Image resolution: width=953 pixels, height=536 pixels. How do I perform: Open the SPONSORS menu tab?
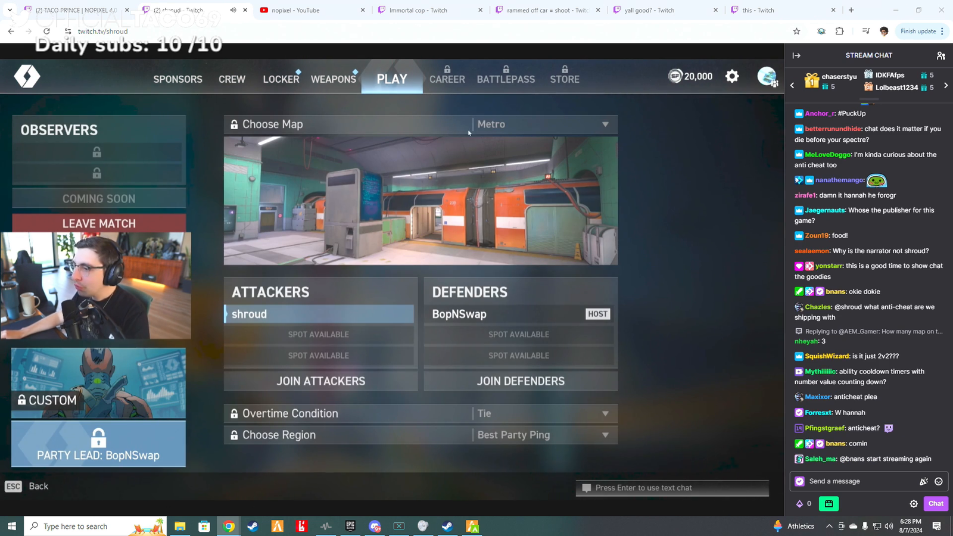pyautogui.click(x=177, y=79)
